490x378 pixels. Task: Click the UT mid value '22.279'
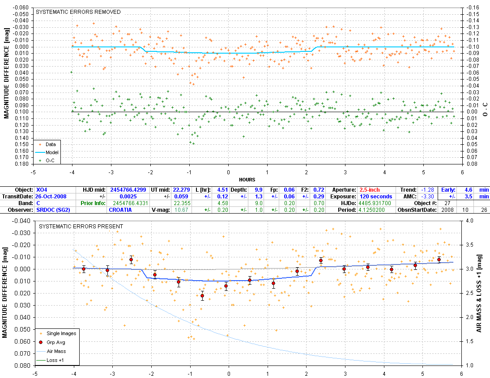click(x=182, y=190)
